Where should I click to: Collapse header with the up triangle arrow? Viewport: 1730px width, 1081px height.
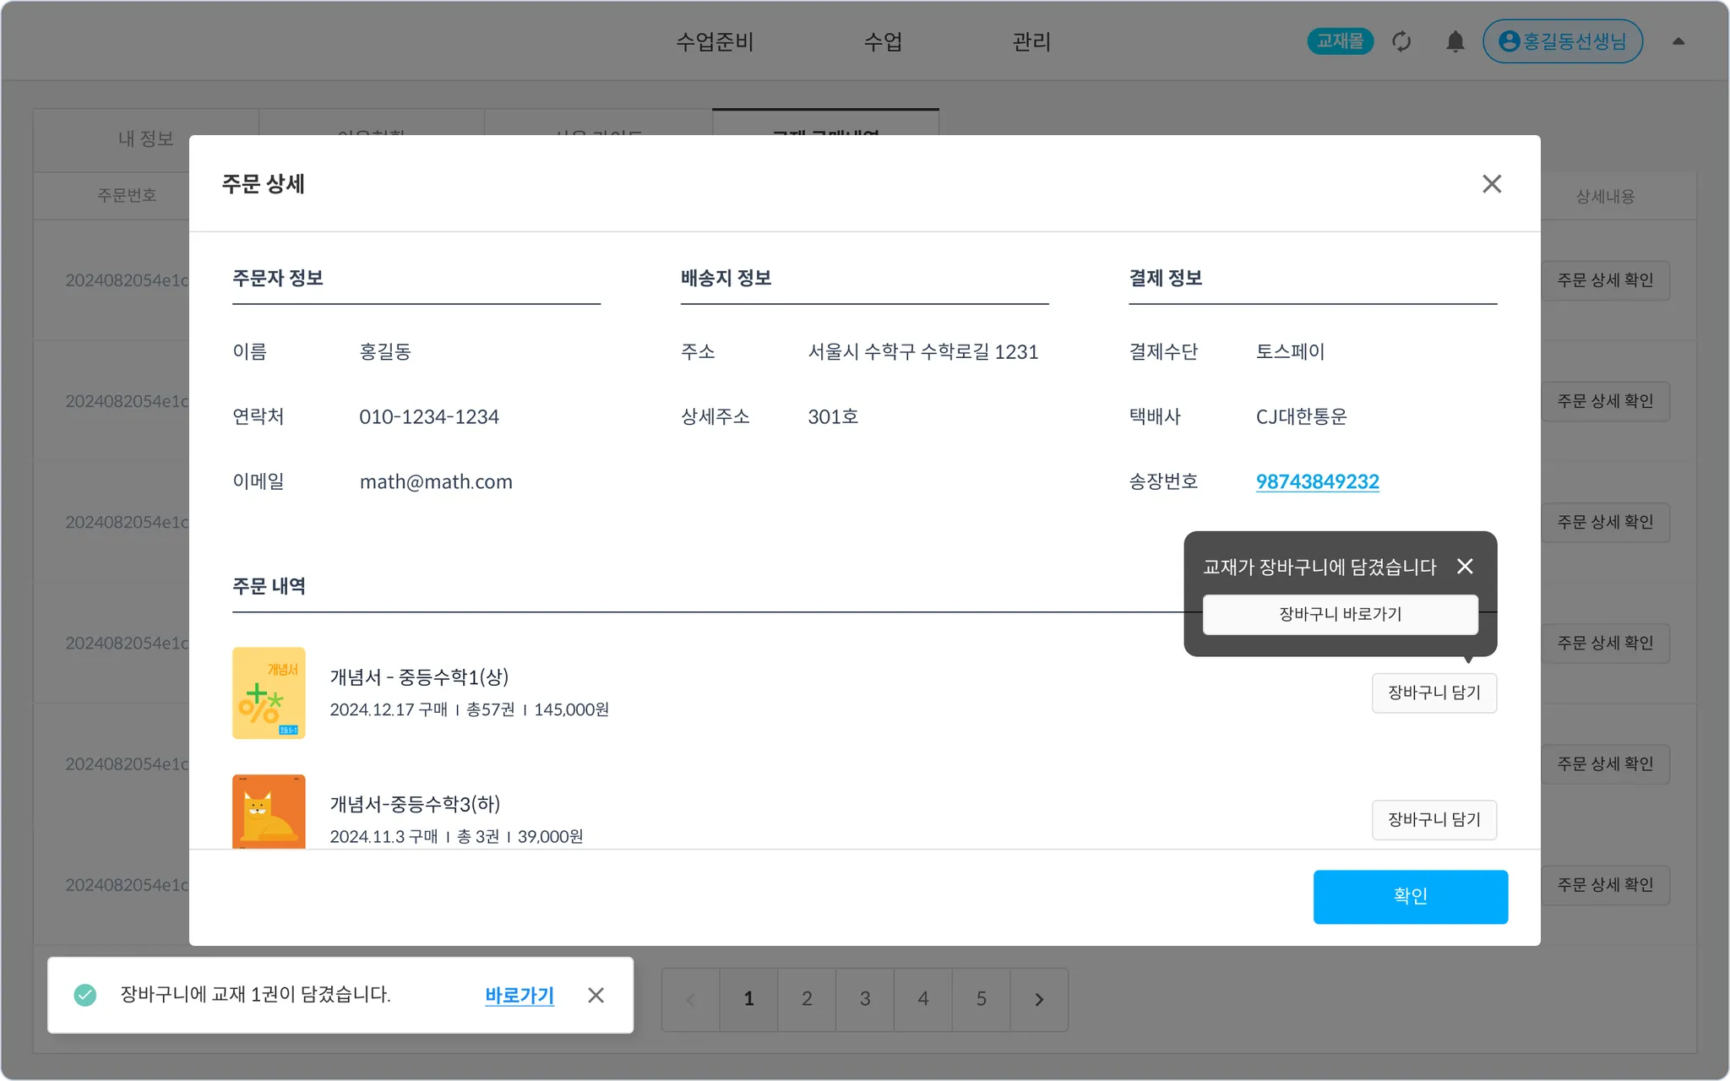click(x=1678, y=41)
